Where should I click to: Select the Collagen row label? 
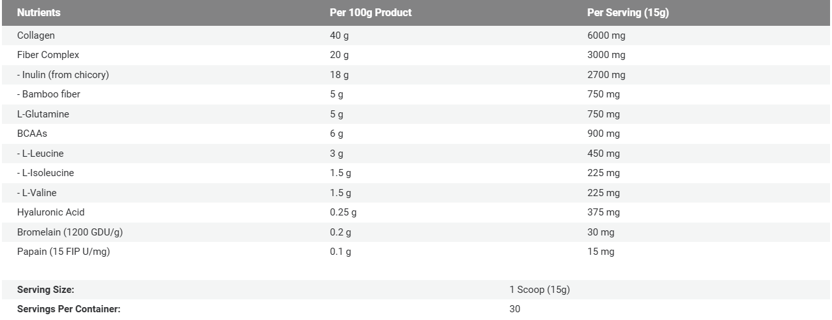click(x=36, y=35)
